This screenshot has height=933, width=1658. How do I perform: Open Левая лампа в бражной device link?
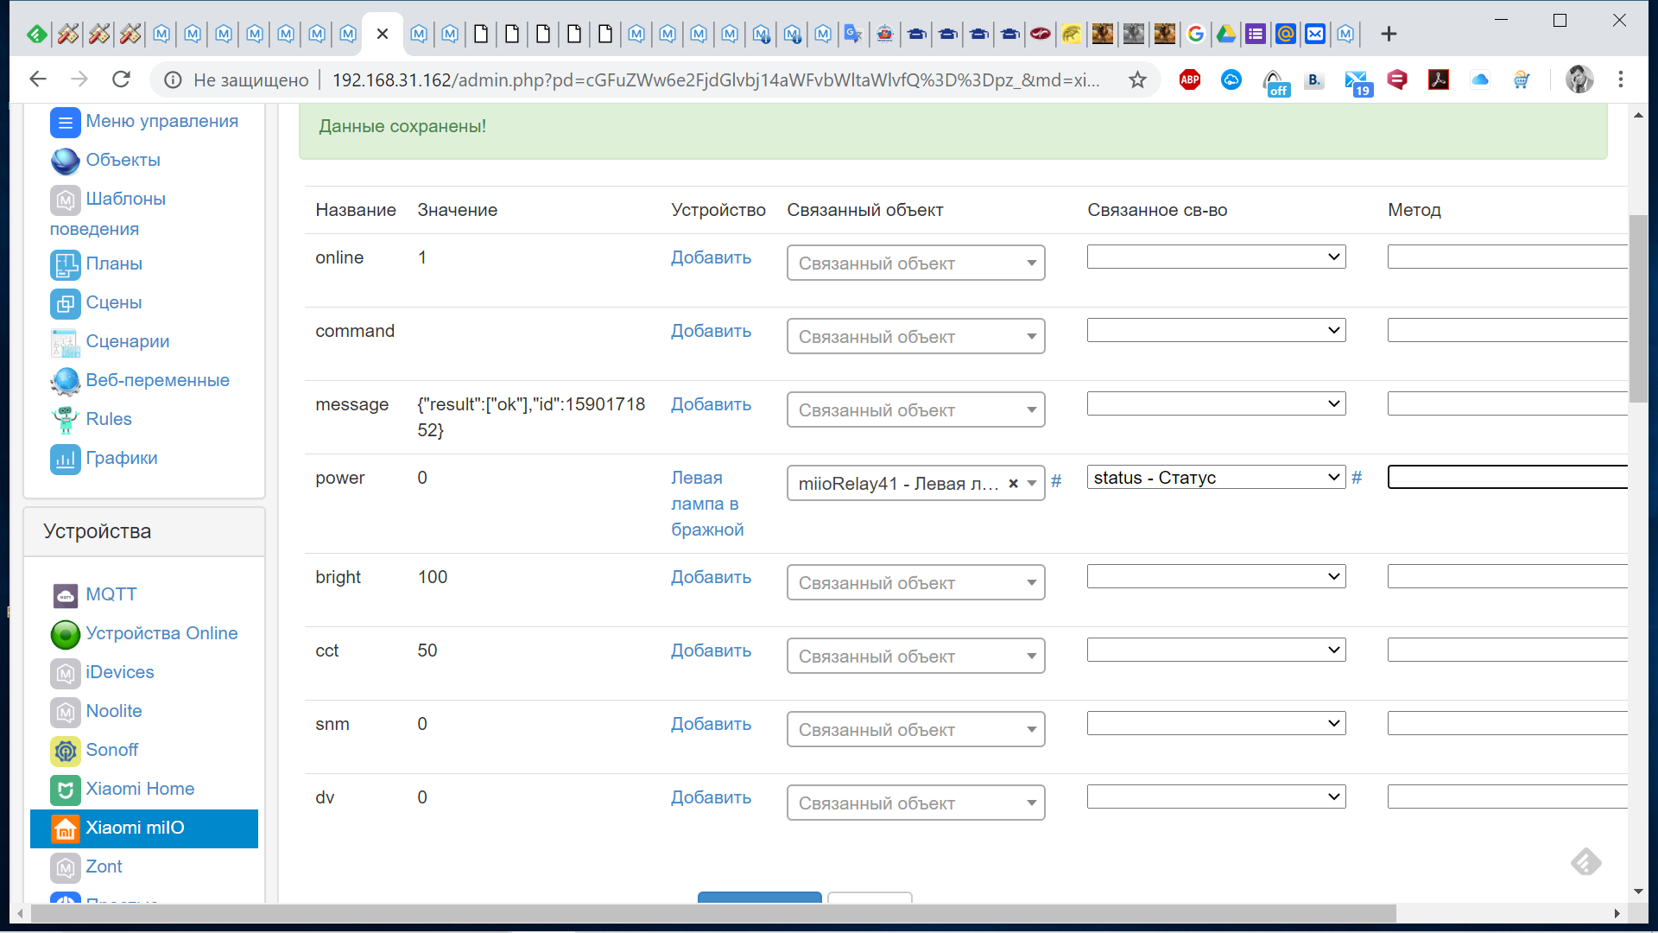706,504
